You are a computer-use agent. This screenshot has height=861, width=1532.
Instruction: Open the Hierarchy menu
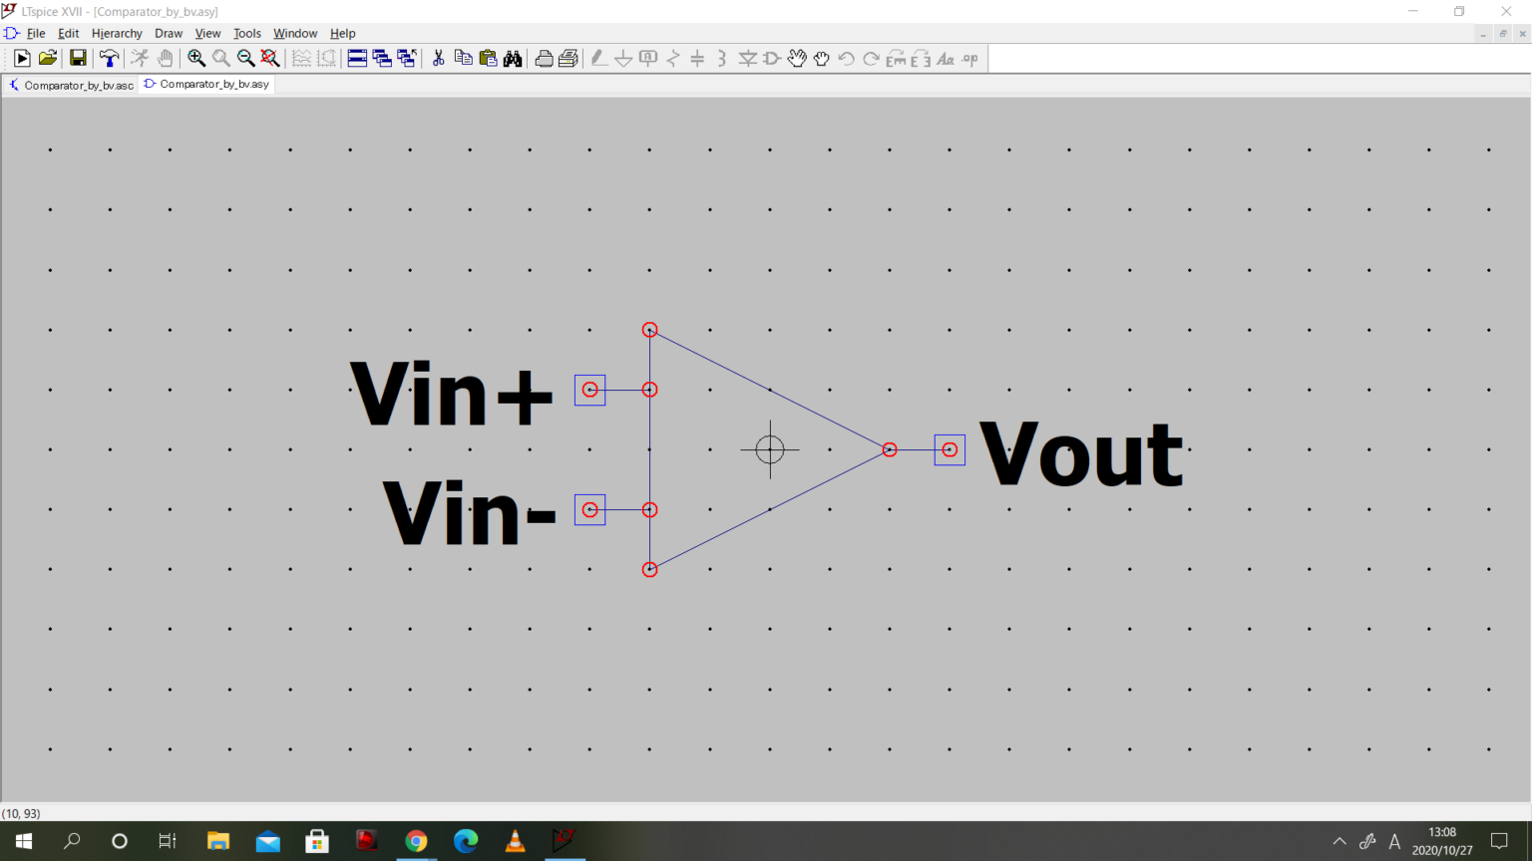coord(117,33)
